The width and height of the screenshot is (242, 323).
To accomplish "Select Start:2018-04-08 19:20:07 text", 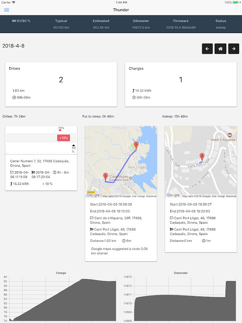I will pos(191,204).
